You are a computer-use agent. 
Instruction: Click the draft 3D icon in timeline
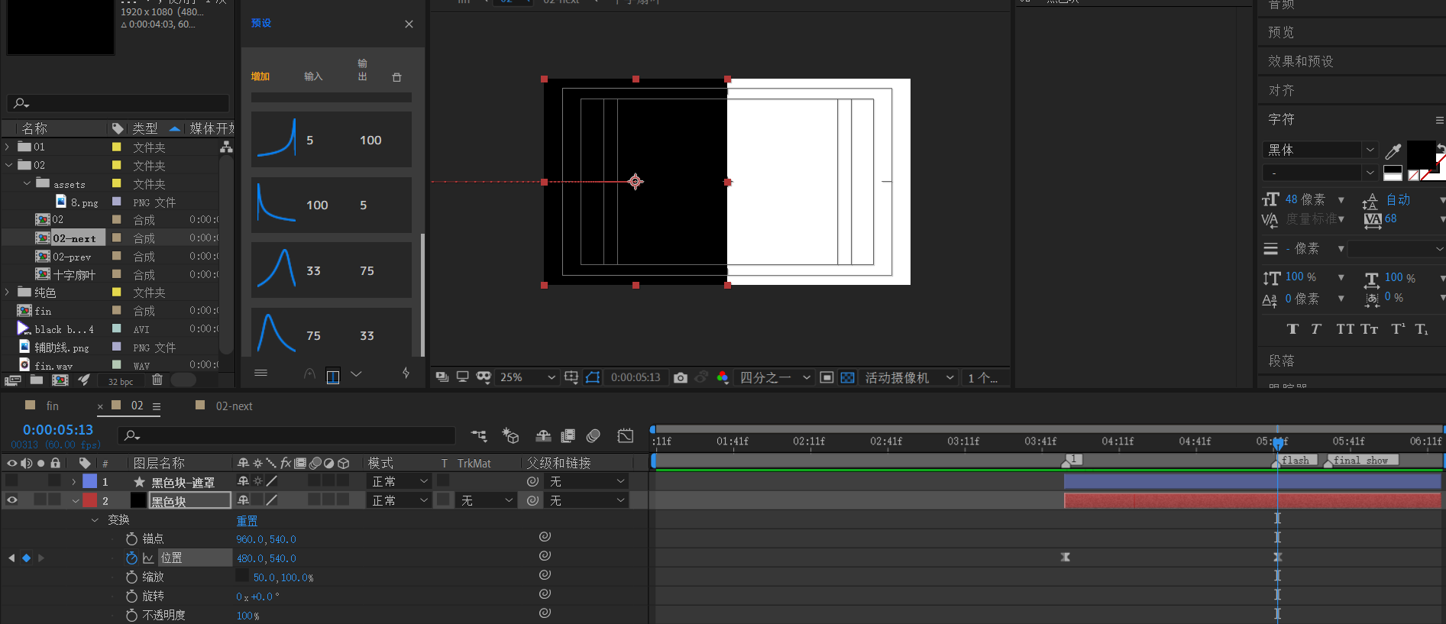[510, 435]
